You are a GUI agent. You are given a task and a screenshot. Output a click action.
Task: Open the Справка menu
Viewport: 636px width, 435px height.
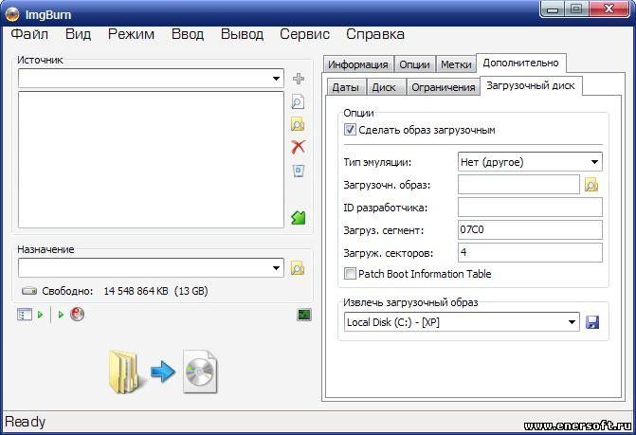pyautogui.click(x=375, y=34)
